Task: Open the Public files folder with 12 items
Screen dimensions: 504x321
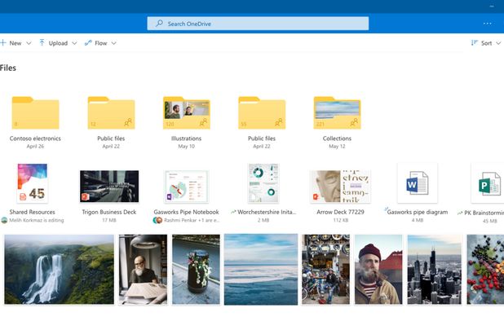Action: [111, 112]
